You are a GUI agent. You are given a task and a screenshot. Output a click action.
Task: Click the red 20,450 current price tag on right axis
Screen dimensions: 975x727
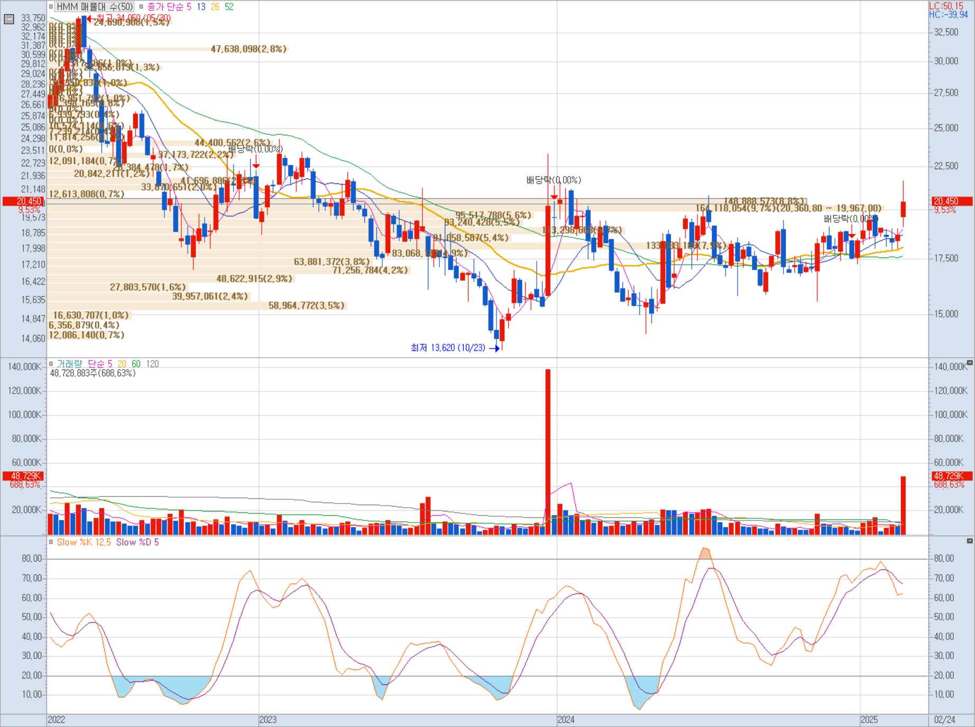(x=952, y=201)
